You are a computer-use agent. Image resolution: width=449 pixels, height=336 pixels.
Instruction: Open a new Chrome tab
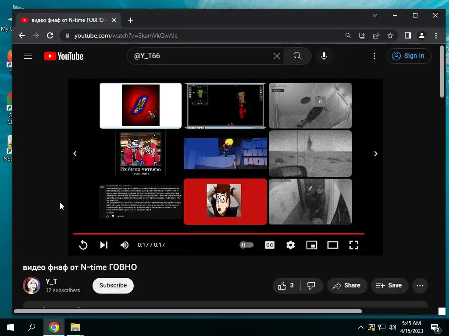pos(131,20)
